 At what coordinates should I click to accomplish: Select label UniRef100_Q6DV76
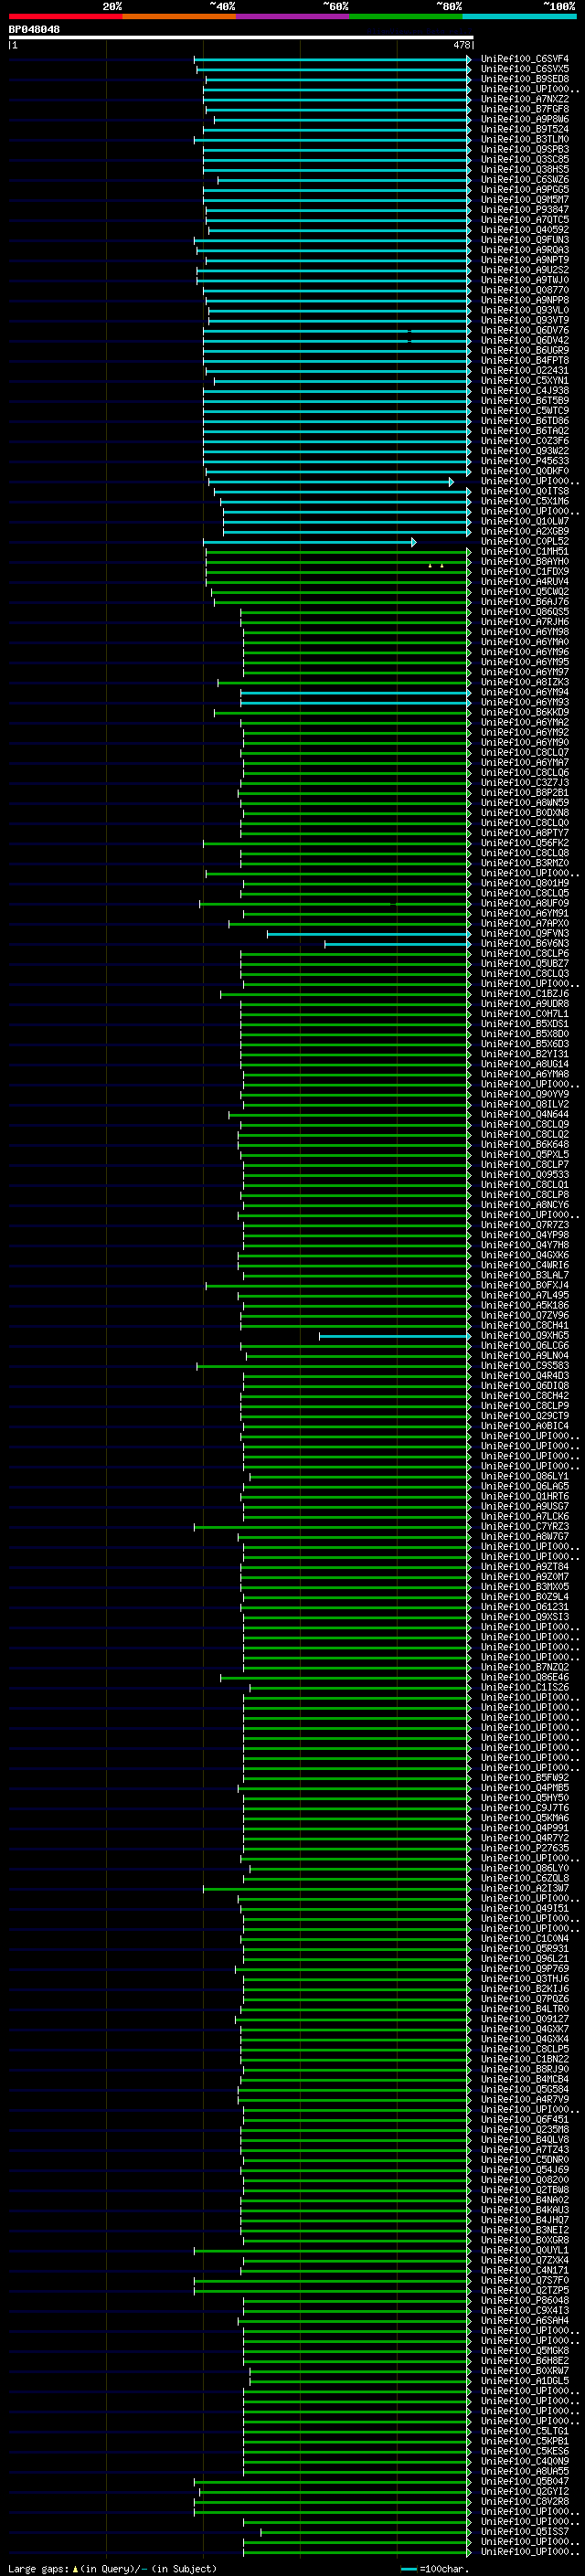click(525, 330)
